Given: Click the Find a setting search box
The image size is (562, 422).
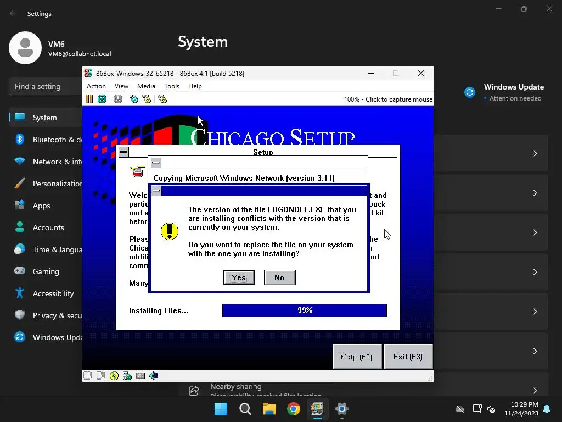Looking at the screenshot, I should pyautogui.click(x=46, y=86).
